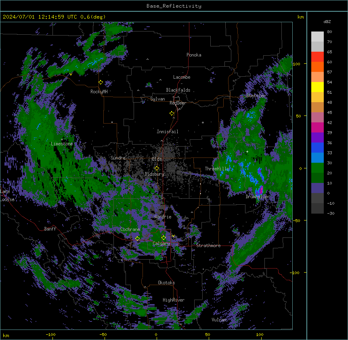Select the yellow diamond marker below Cochrane
The height and width of the screenshot is (340, 348).
pos(138,238)
